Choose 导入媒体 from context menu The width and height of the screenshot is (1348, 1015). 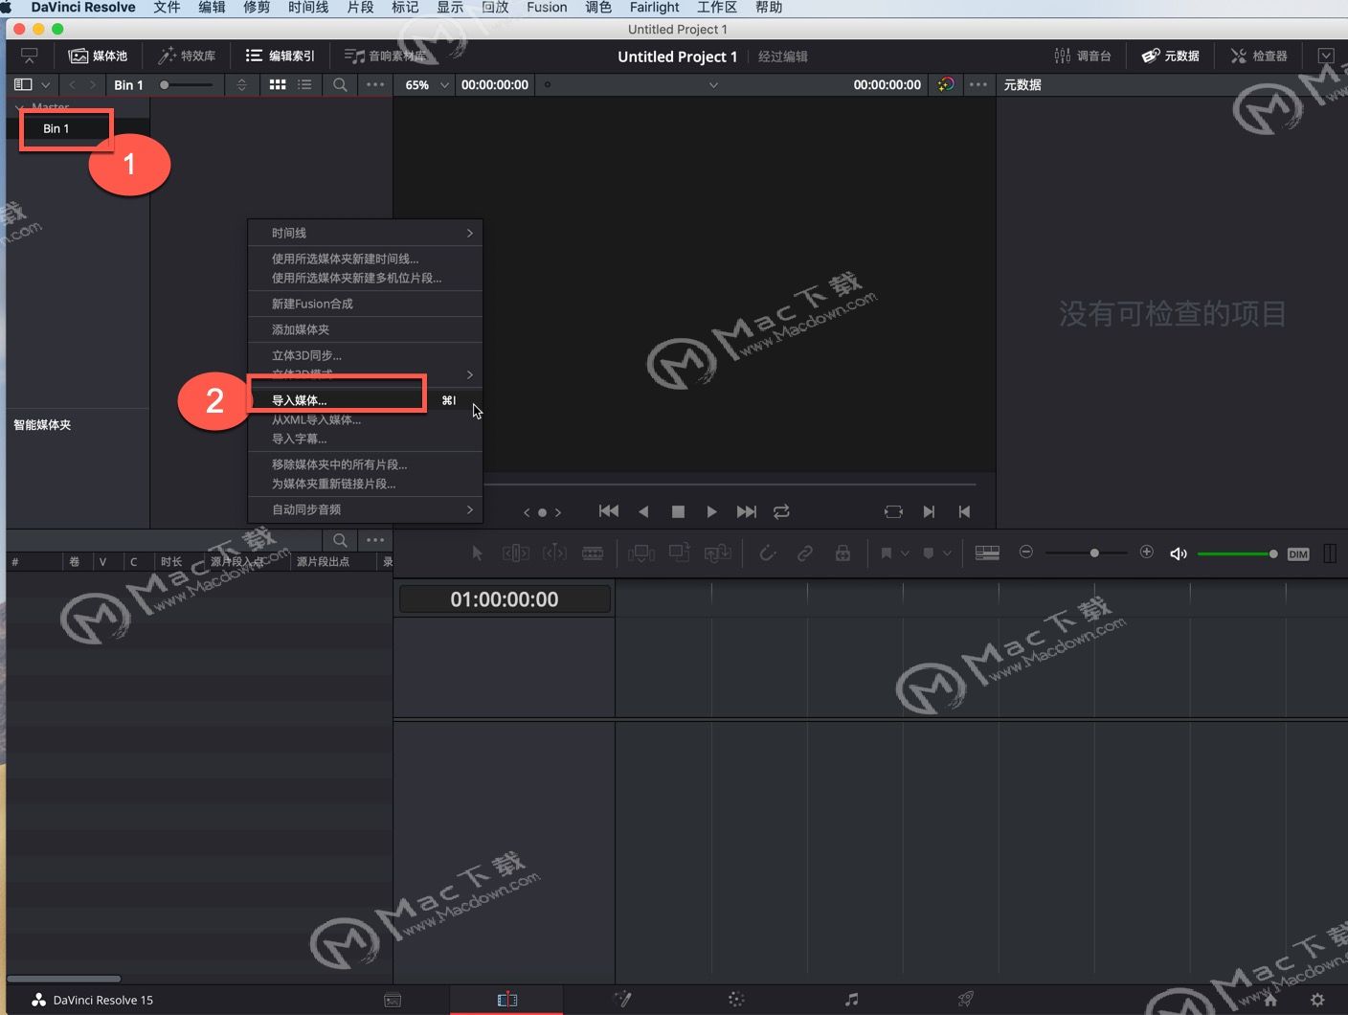365,400
